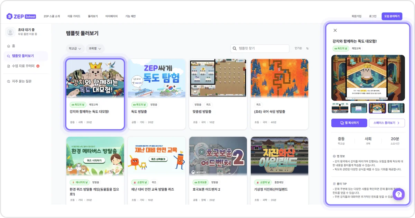The height and width of the screenshot is (218, 415).
Task: Click the ZEP School logo
Action: 21,16
